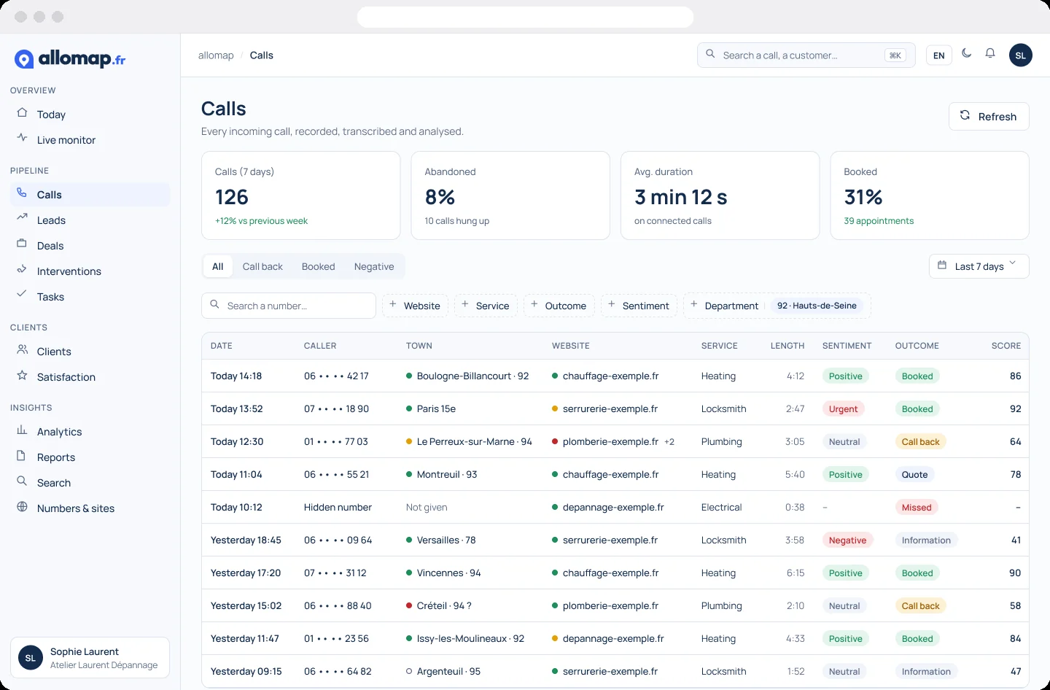This screenshot has height=690, width=1050.
Task: Click the Quote outcome badge
Action: 914,475
